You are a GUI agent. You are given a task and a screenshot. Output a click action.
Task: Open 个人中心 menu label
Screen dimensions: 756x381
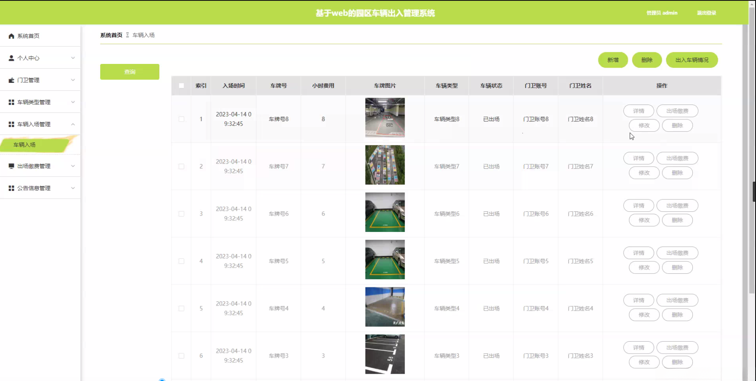(x=28, y=58)
